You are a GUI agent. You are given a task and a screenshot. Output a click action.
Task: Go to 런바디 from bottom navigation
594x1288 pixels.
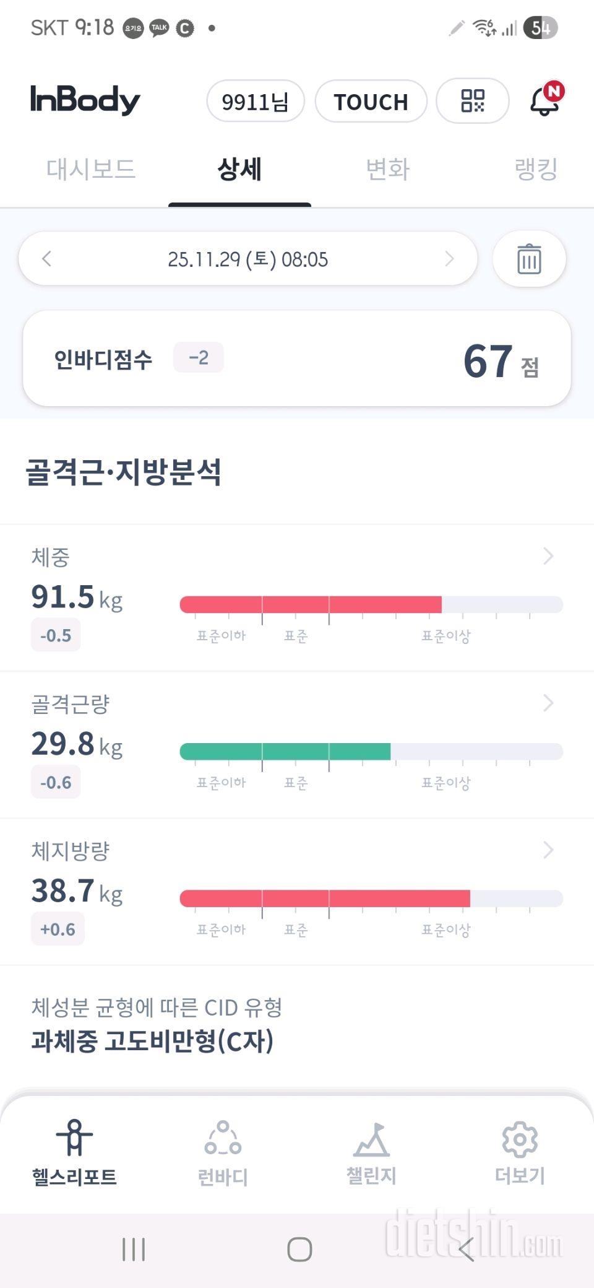click(223, 1152)
